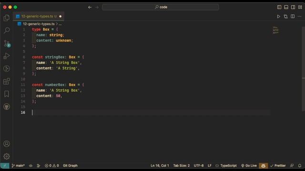The width and height of the screenshot is (305, 171).
Task: Go back in navigation history
Action: coord(90,7)
